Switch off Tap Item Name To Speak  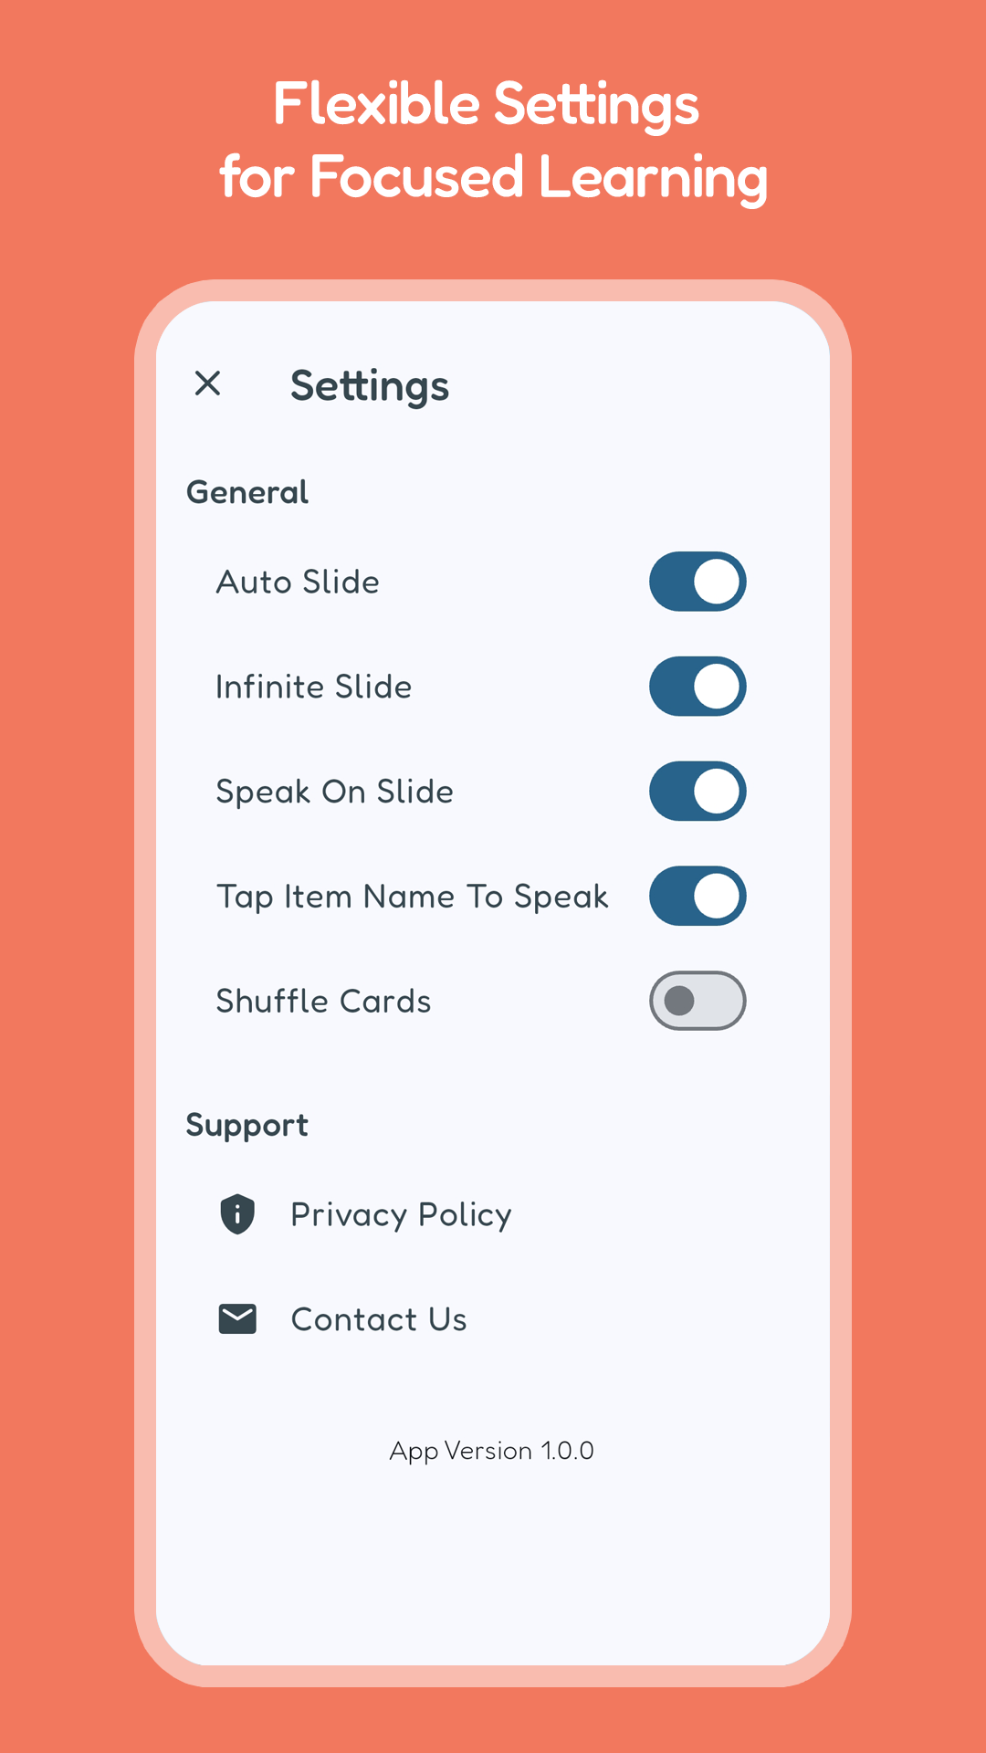click(x=698, y=896)
